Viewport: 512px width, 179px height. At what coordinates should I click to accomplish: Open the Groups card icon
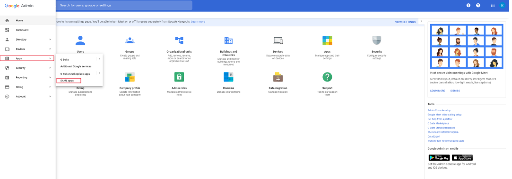(130, 41)
